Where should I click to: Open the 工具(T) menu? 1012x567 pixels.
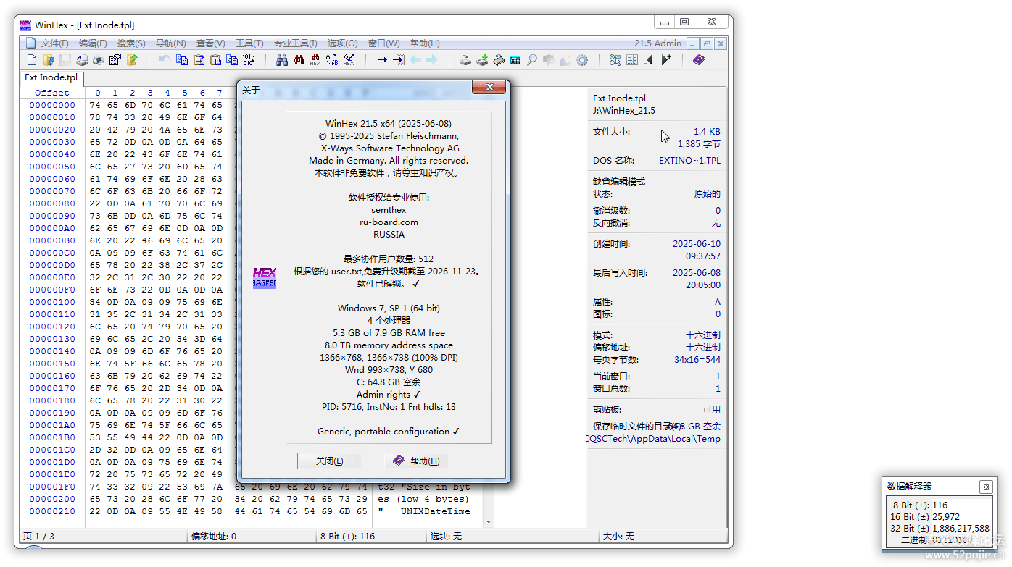(249, 43)
